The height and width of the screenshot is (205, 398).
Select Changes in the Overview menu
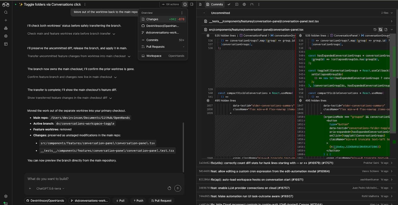(x=163, y=19)
